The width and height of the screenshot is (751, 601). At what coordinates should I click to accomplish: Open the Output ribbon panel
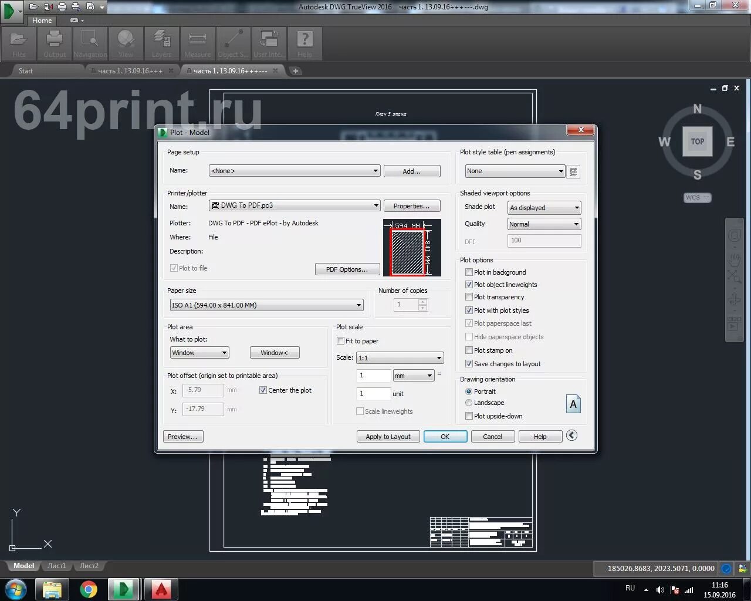click(55, 43)
